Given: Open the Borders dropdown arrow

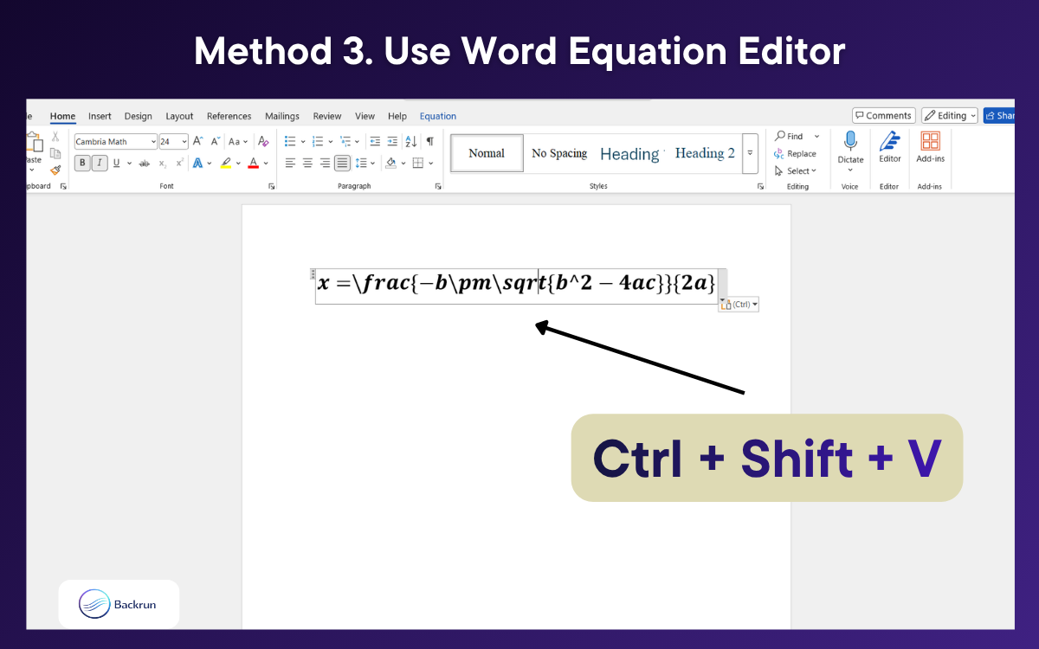Looking at the screenshot, I should point(432,163).
